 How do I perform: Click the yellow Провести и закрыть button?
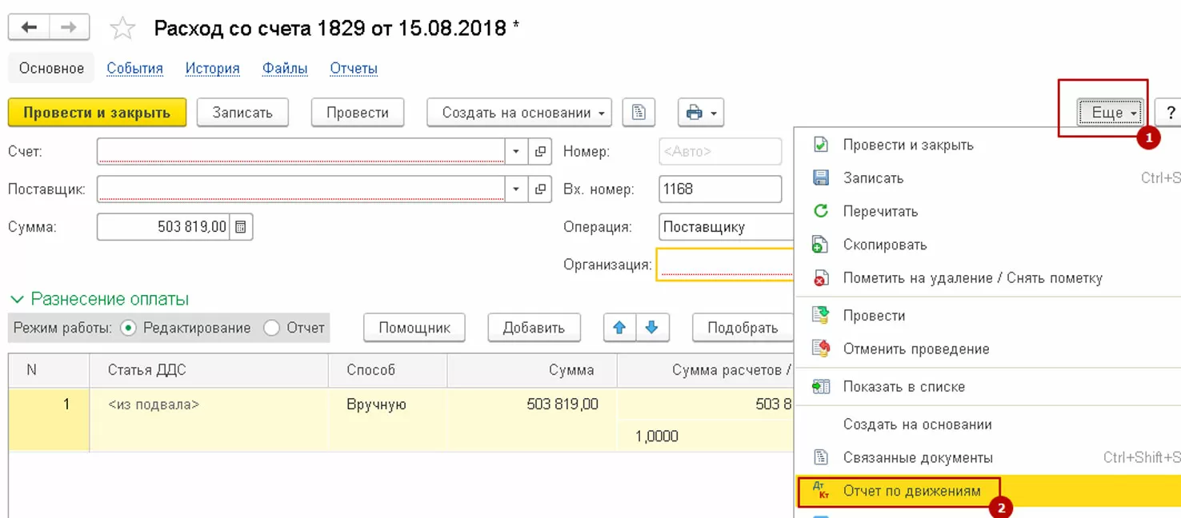pos(97,113)
